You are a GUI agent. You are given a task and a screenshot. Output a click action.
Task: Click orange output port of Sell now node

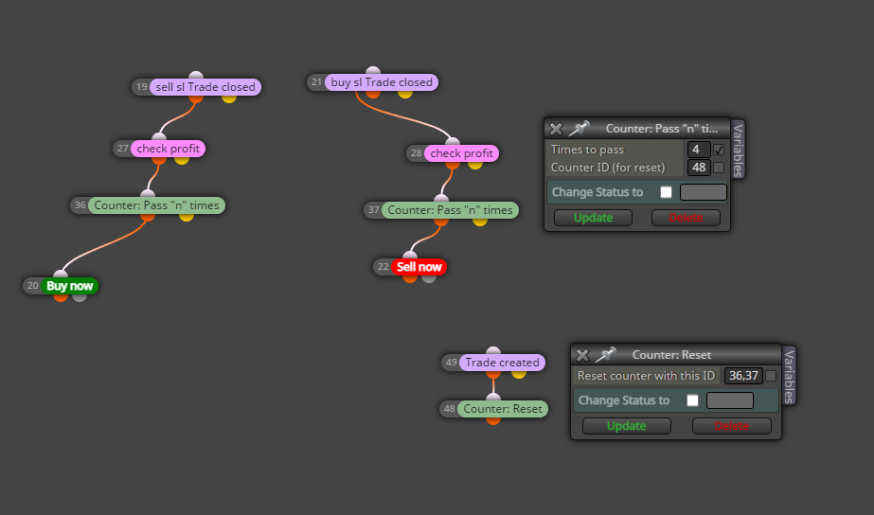click(x=410, y=278)
